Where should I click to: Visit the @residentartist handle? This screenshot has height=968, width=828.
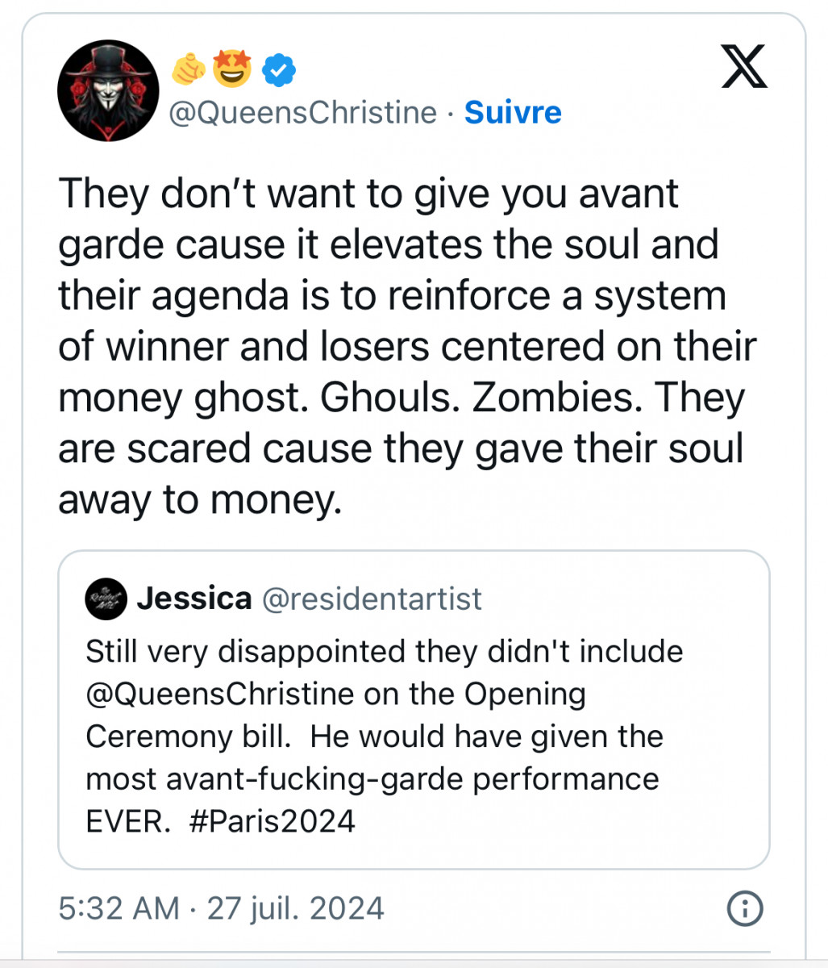[372, 599]
